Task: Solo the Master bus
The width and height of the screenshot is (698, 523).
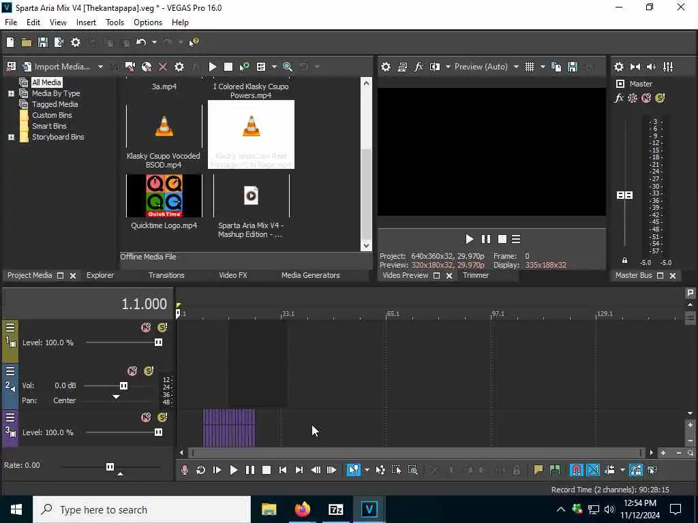Action: (660, 98)
